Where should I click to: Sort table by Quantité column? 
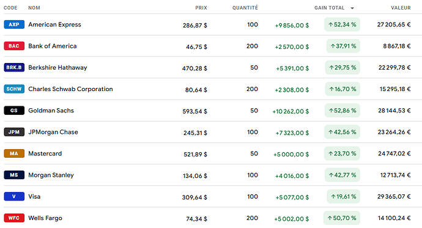245,7
